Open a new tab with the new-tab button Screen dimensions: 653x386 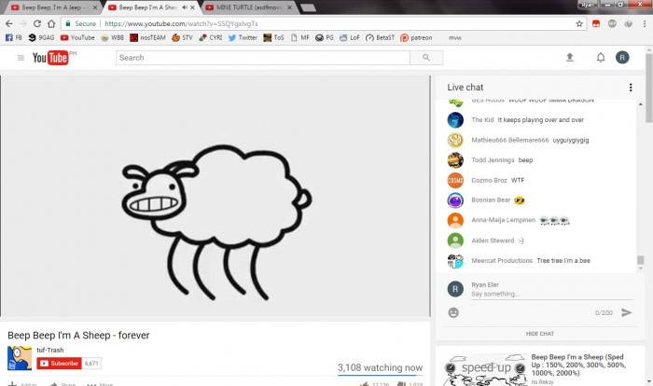pyautogui.click(x=308, y=7)
